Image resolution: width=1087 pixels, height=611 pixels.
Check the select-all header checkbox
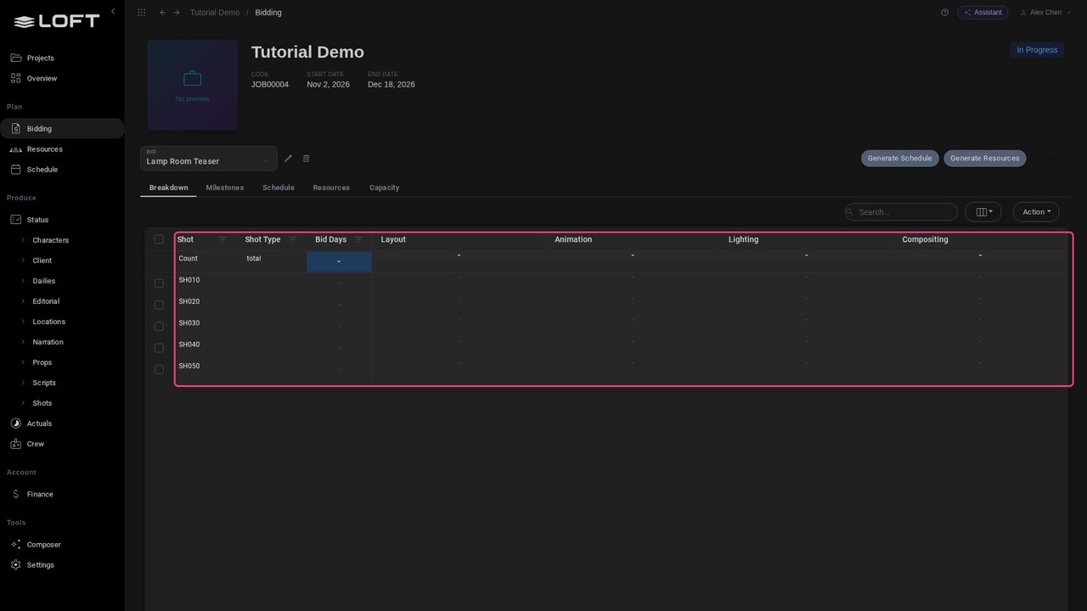click(x=159, y=239)
